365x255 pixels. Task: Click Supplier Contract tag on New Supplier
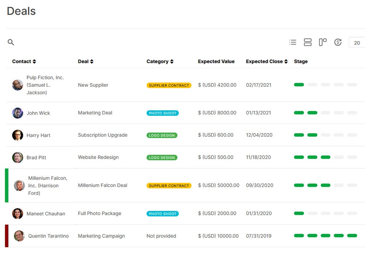pyautogui.click(x=169, y=85)
